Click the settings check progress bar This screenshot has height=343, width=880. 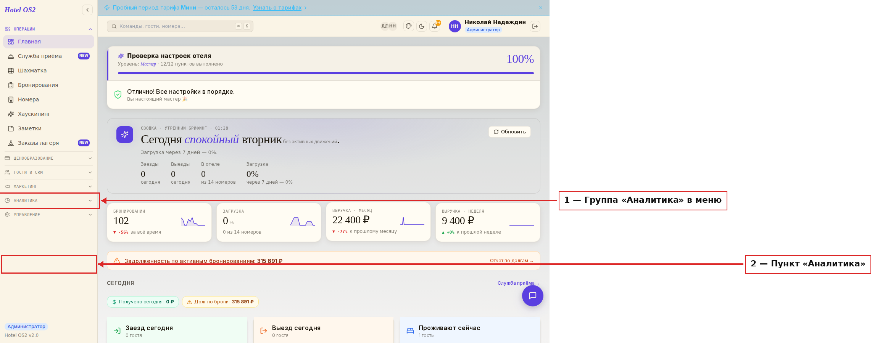pyautogui.click(x=326, y=73)
